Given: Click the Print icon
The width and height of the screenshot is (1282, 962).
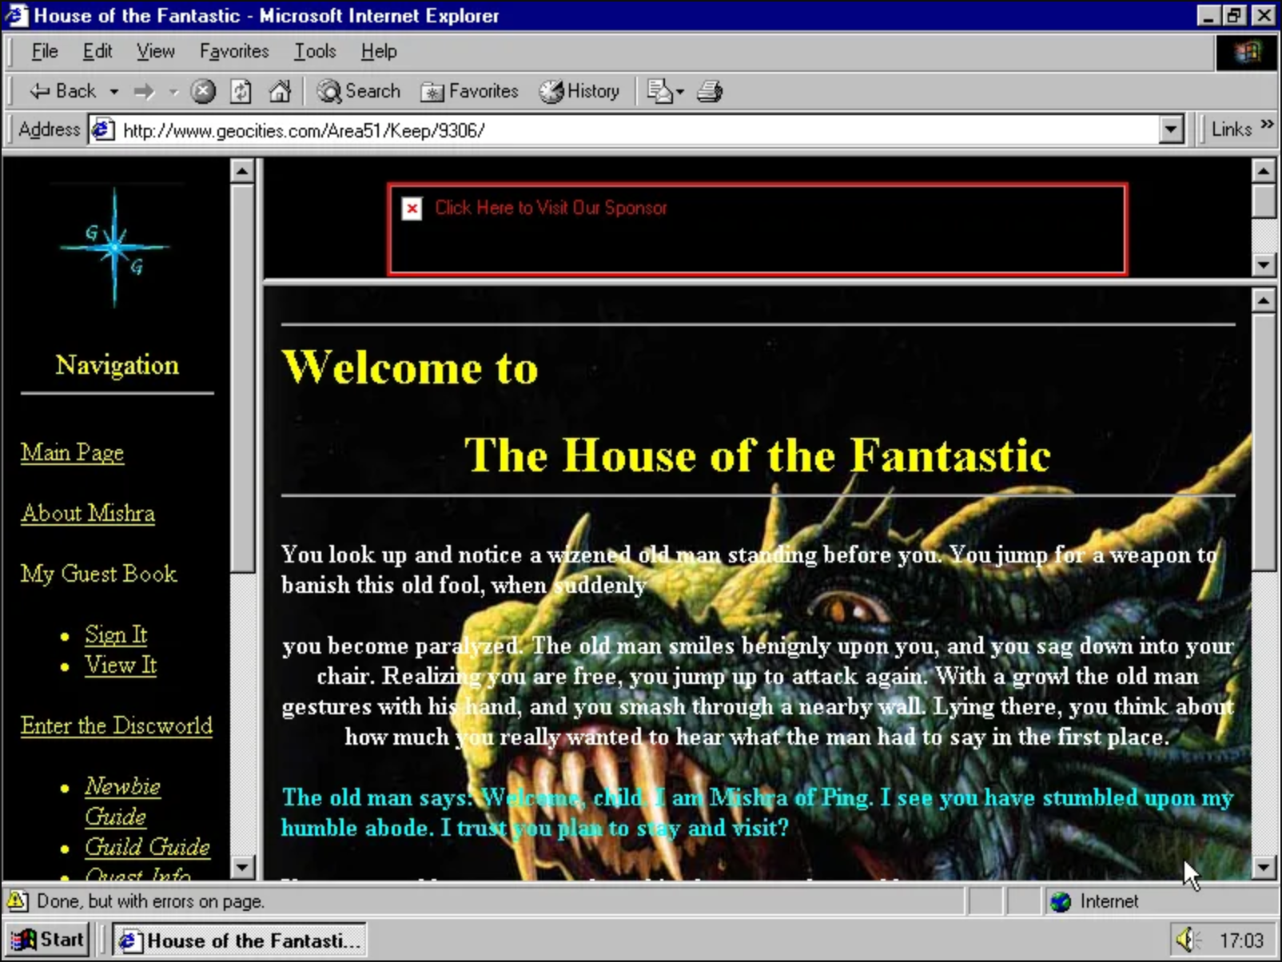Looking at the screenshot, I should coord(710,92).
